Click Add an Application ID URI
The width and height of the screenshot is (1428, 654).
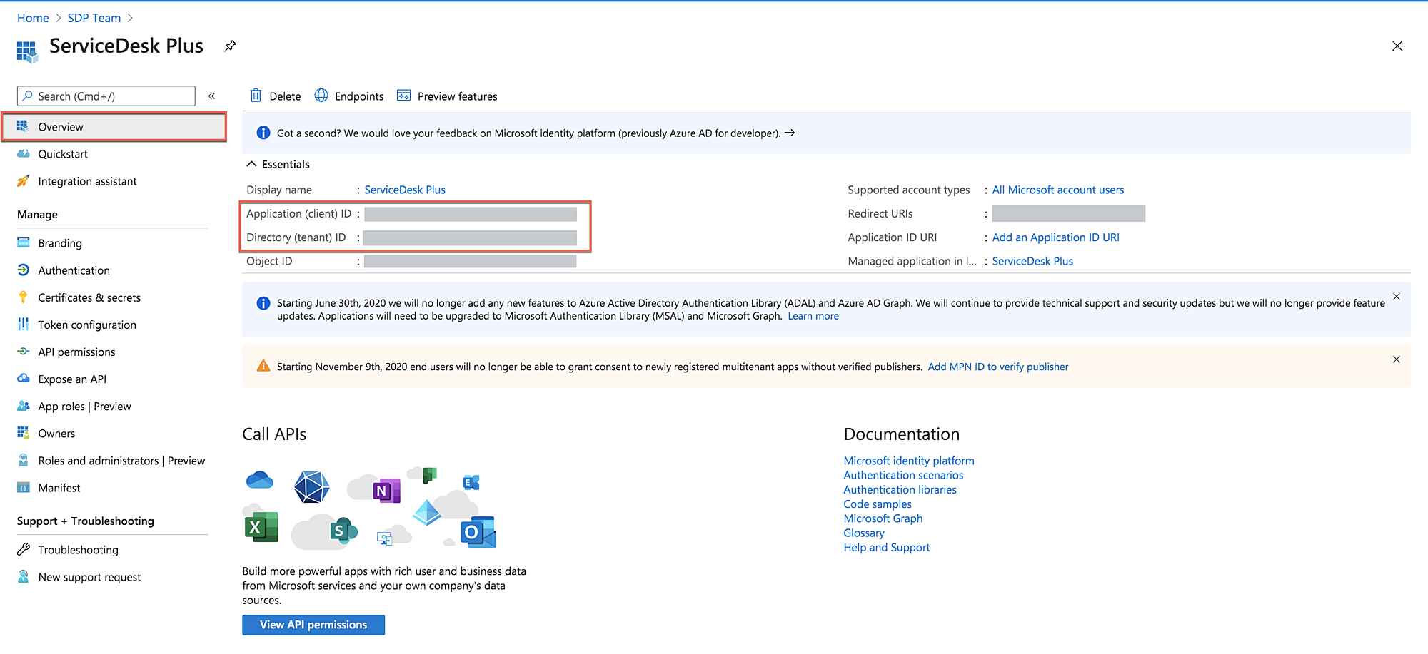(x=1056, y=237)
